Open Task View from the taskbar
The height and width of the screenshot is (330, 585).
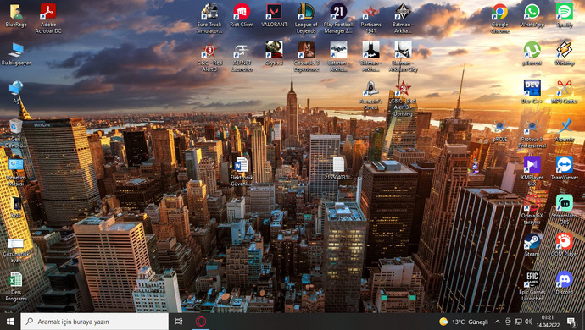[179, 322]
